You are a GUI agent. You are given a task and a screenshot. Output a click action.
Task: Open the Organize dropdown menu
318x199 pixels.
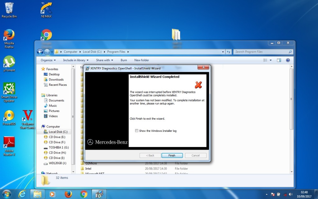click(x=48, y=60)
